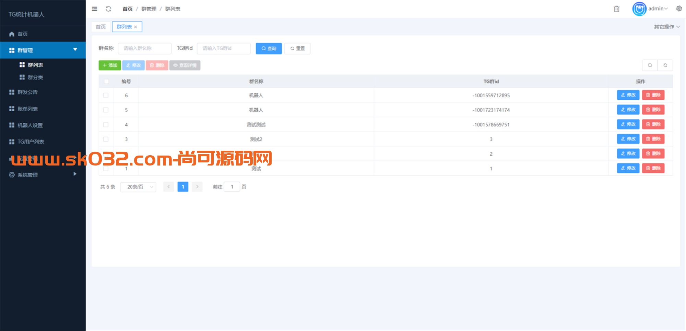Image resolution: width=686 pixels, height=331 pixels.
Task: Check the row with number 6
Action: click(106, 95)
